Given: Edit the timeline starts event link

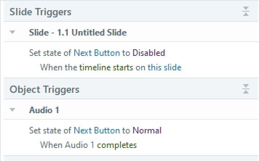Looking at the screenshot, I should (x=106, y=67).
